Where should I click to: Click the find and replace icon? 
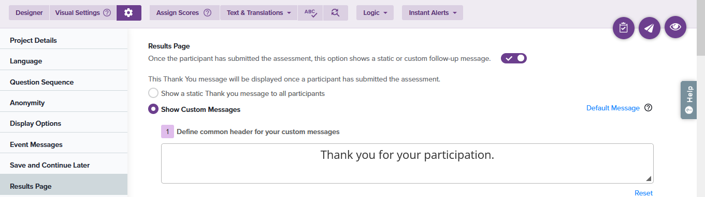click(336, 13)
